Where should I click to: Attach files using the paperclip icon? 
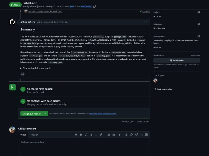point(126,134)
